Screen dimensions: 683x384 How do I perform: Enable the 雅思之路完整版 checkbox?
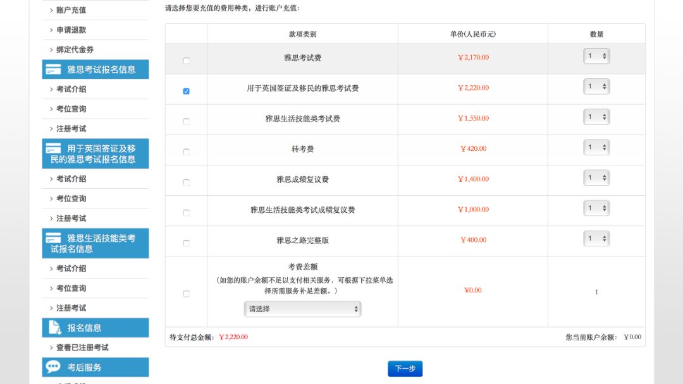click(x=186, y=243)
